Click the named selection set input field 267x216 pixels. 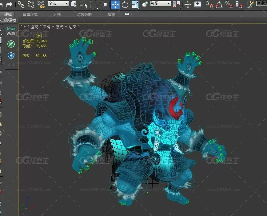click(261, 3)
